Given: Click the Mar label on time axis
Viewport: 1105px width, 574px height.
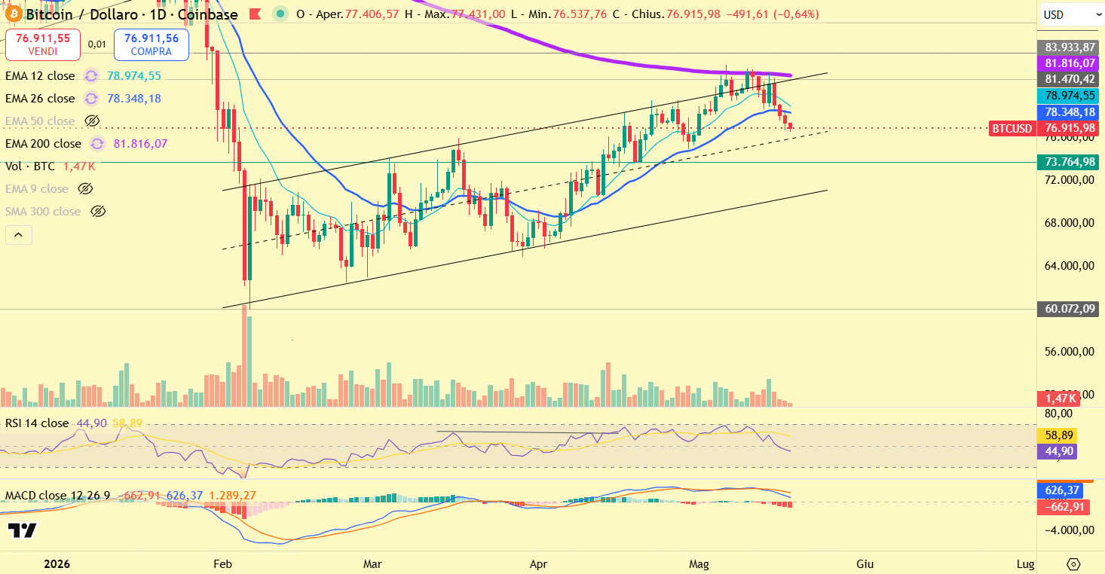Looking at the screenshot, I should tap(372, 563).
